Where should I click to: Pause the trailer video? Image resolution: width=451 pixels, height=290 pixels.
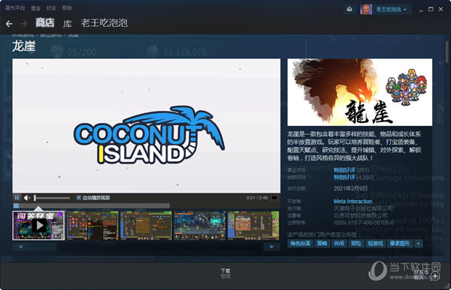tap(17, 198)
